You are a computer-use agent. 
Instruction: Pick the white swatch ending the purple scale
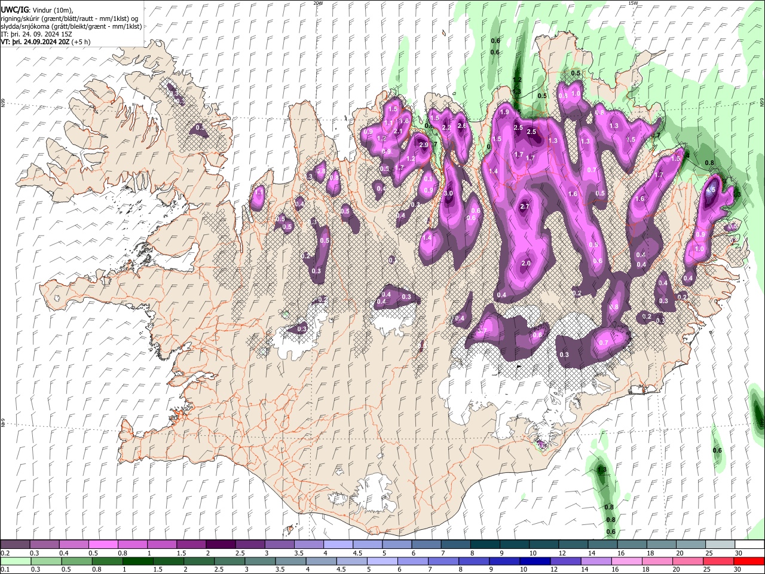[749, 545]
